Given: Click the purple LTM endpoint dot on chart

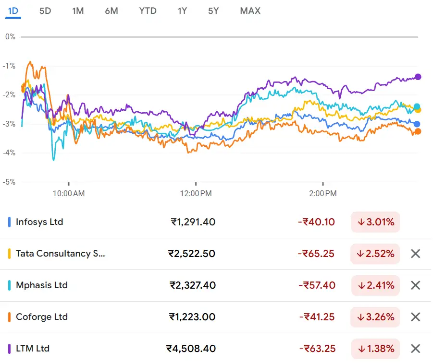Looking at the screenshot, I should [x=418, y=77].
